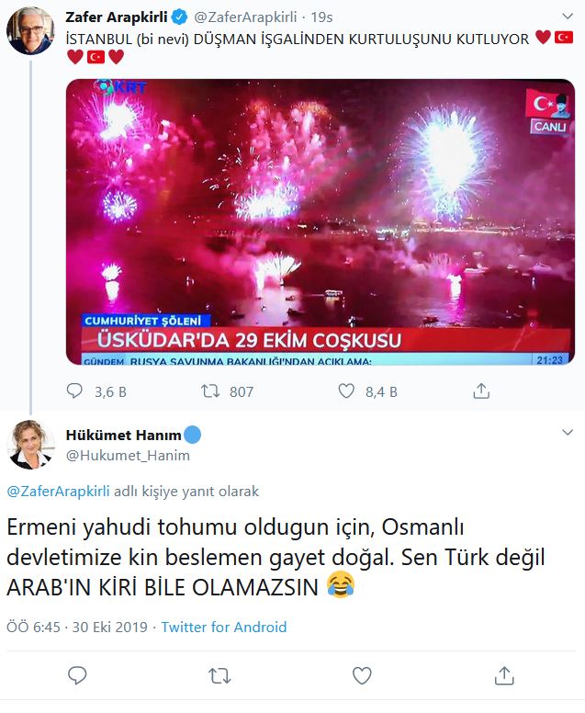Reply to Hükümet Hanım's tweet

point(77,675)
